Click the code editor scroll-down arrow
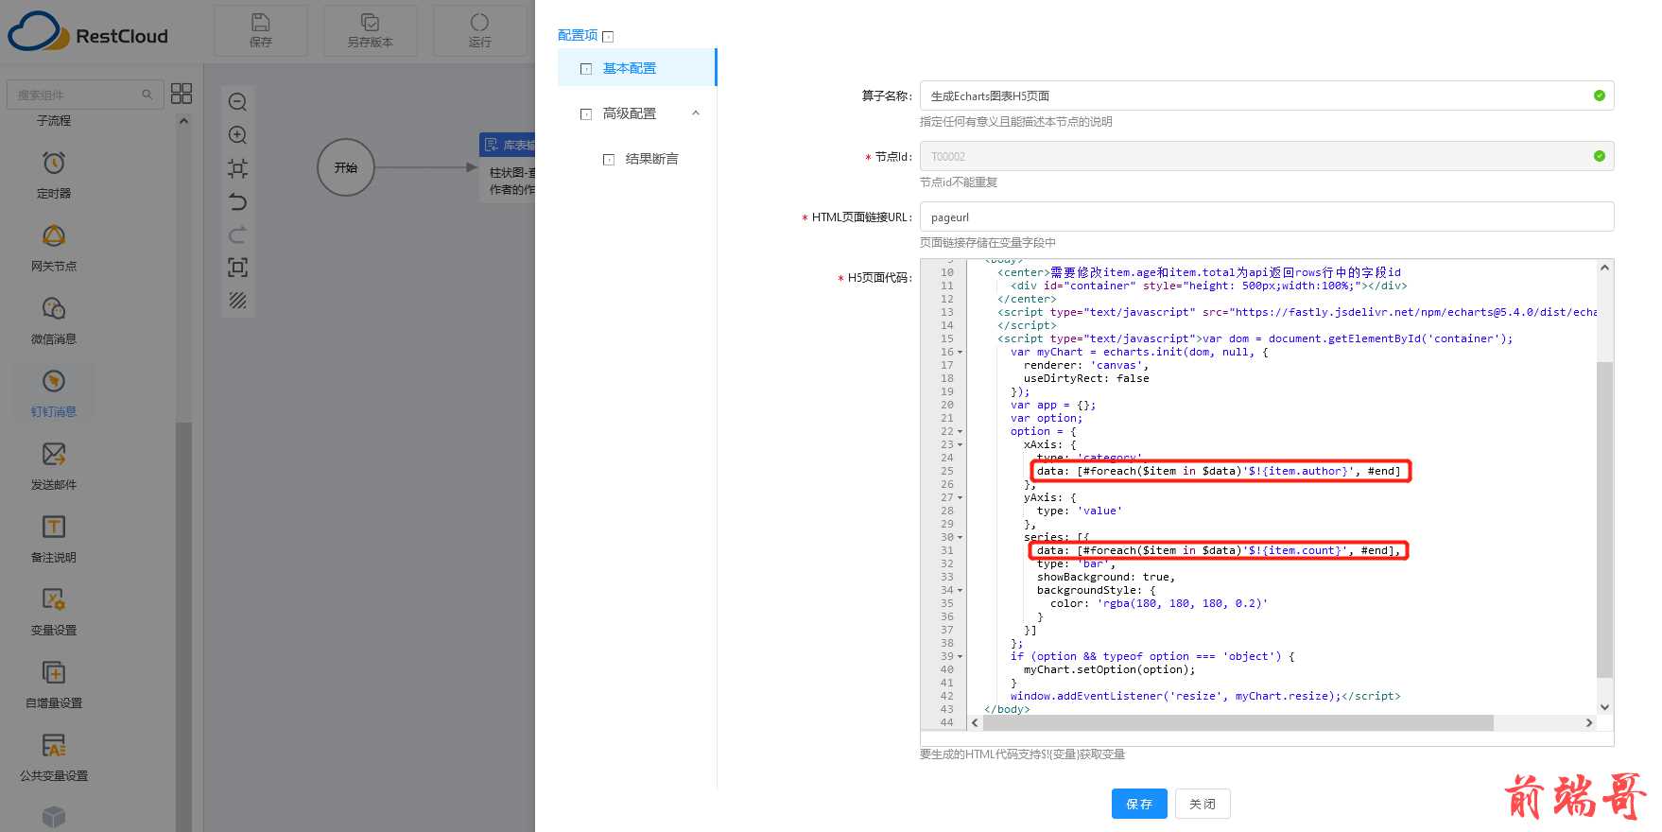Screen dimensions: 1662x832 [x=1604, y=707]
